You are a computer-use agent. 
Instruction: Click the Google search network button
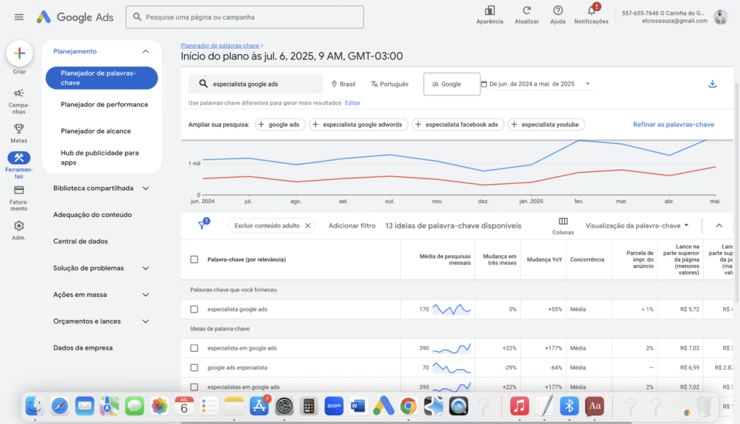point(452,84)
